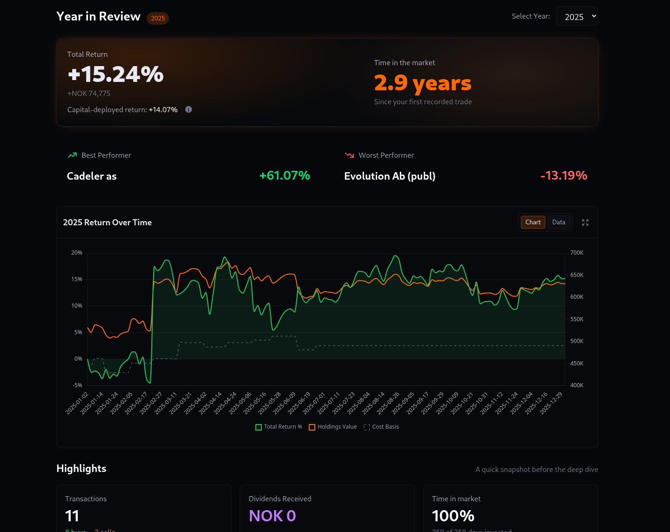Open the Cadeler as best performer

pyautogui.click(x=92, y=176)
